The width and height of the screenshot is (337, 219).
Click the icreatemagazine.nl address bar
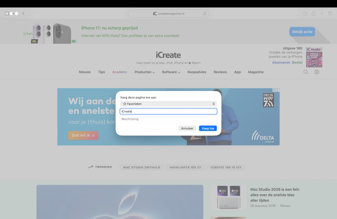coord(168,13)
